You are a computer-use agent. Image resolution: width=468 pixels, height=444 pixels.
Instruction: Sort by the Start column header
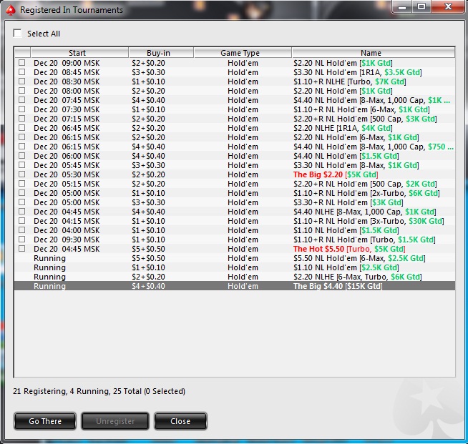pos(79,53)
